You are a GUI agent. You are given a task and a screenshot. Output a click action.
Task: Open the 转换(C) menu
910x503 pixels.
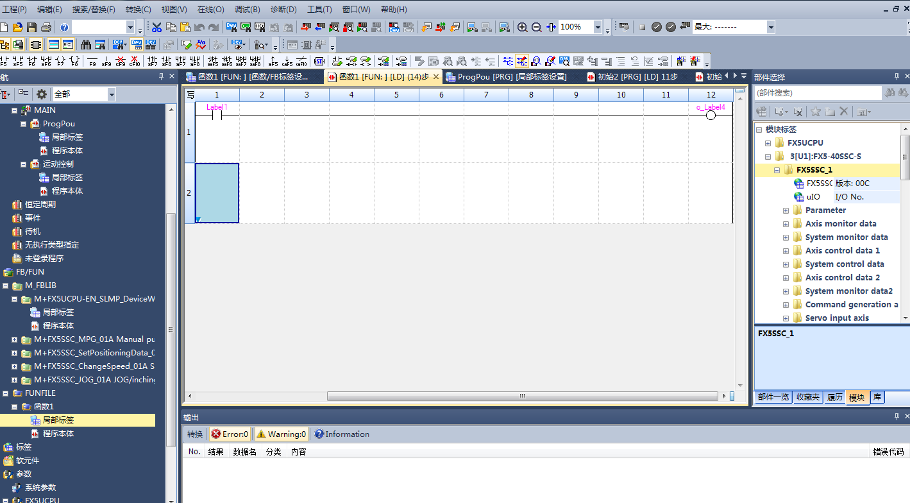(138, 10)
